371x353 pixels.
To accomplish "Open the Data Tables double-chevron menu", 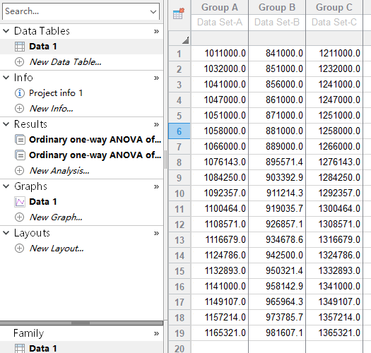I will (156, 31).
